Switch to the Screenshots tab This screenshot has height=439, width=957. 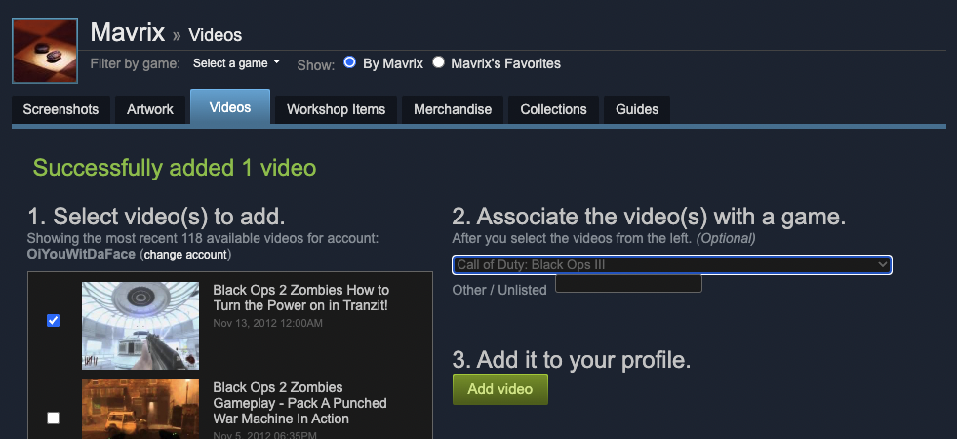tap(61, 110)
